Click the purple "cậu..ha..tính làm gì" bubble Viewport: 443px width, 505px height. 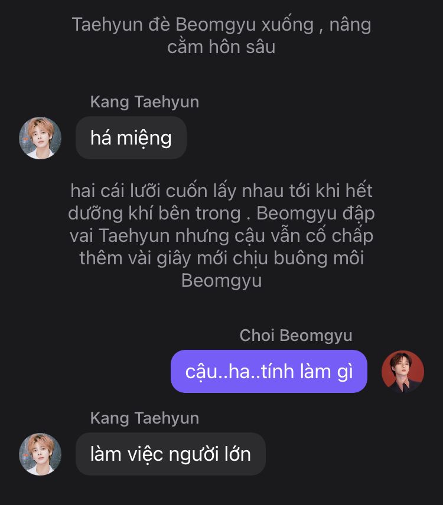pyautogui.click(x=269, y=372)
